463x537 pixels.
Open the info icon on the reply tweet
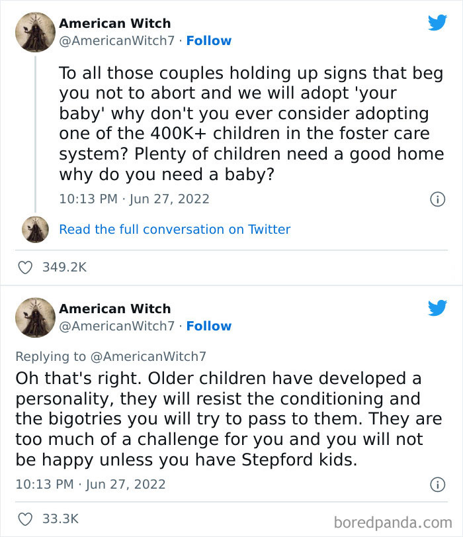coord(439,484)
